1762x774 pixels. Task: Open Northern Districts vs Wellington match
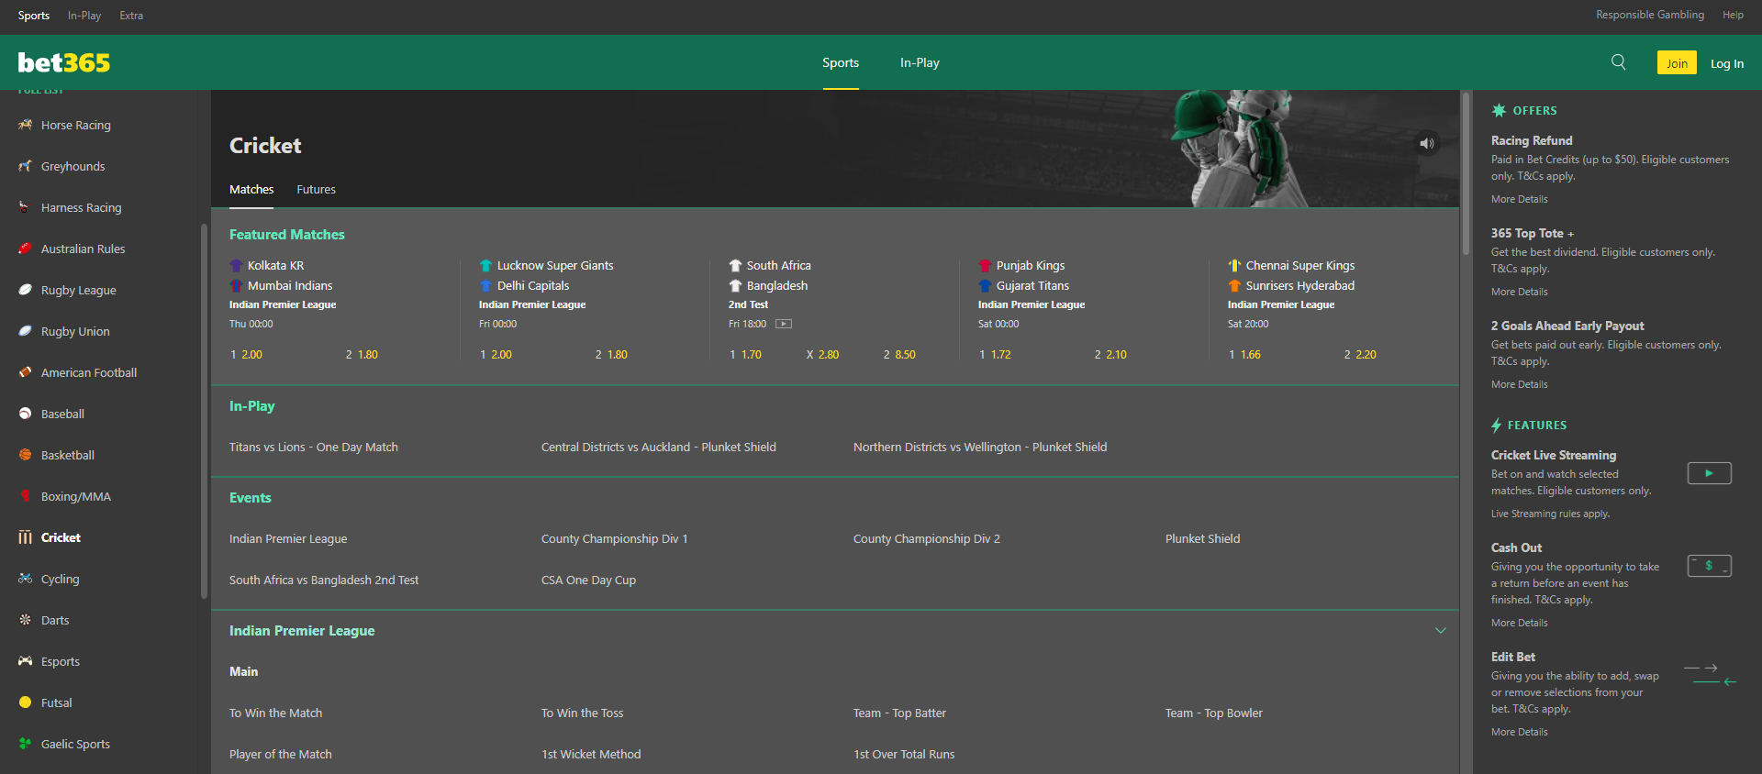980,448
